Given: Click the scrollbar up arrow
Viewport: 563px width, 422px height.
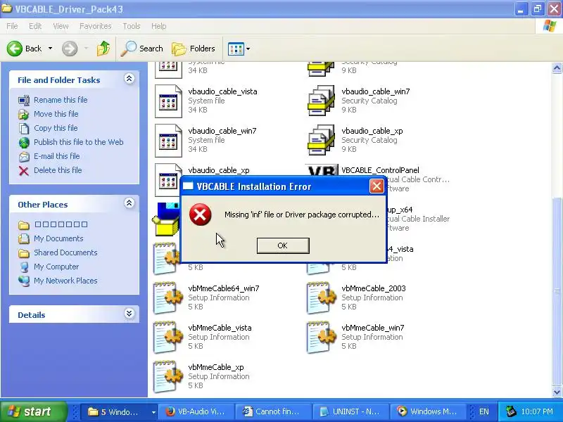Looking at the screenshot, I should (x=557, y=68).
